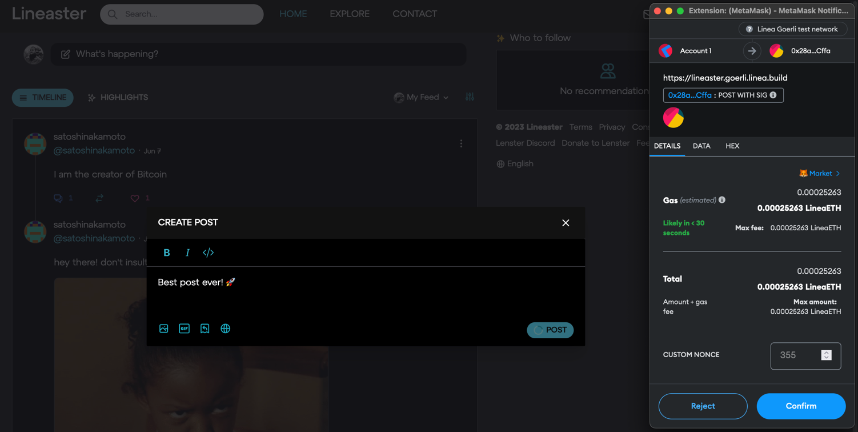
Task: Switch to the HEX tab in MetaMask
Action: 732,146
